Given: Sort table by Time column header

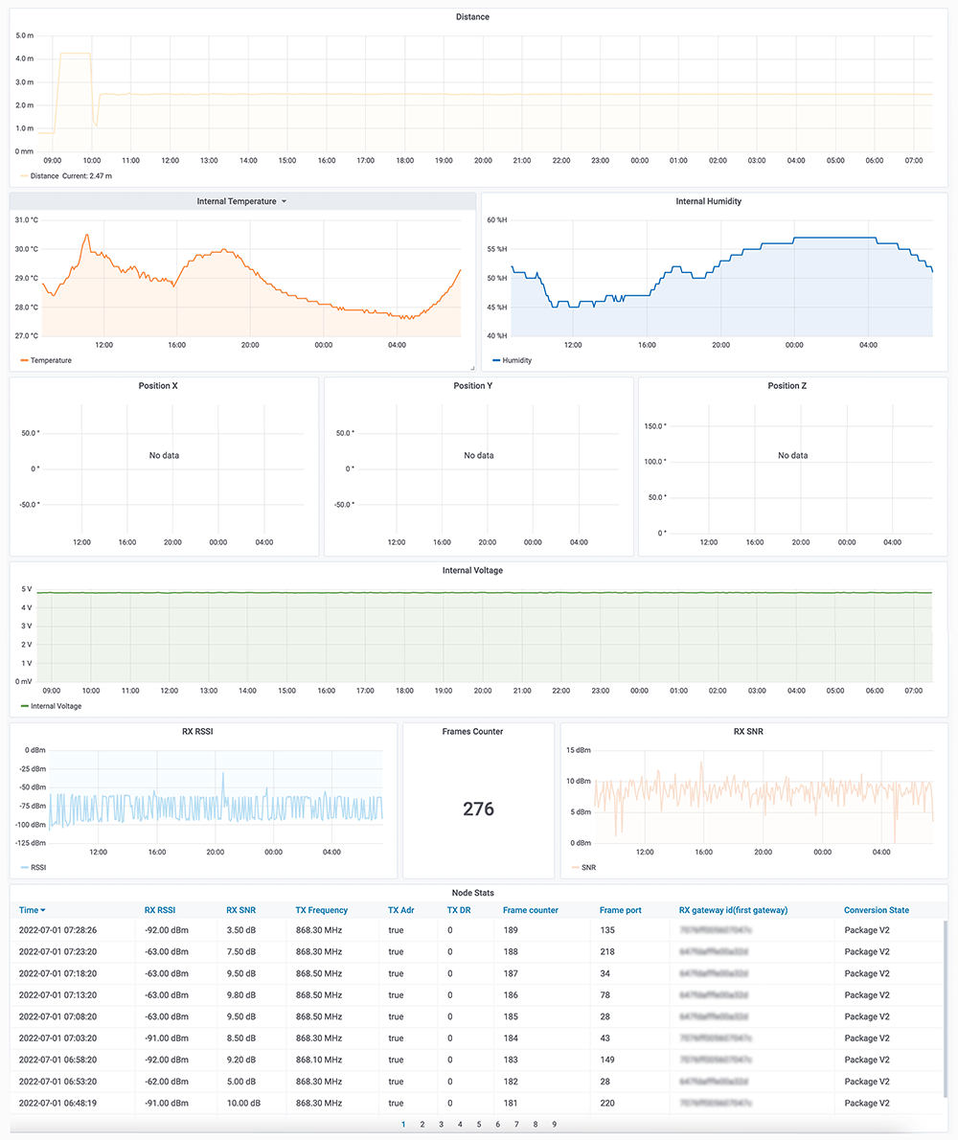Looking at the screenshot, I should tap(29, 910).
